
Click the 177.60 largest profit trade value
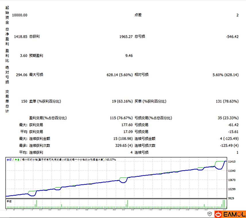[127, 125]
